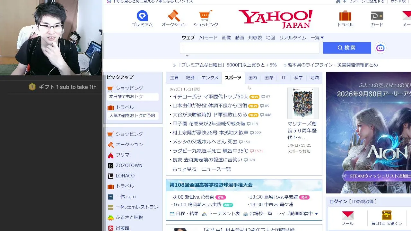411x231 pixels.
Task: Click the tournament bracket icon
Action: click(x=204, y=214)
